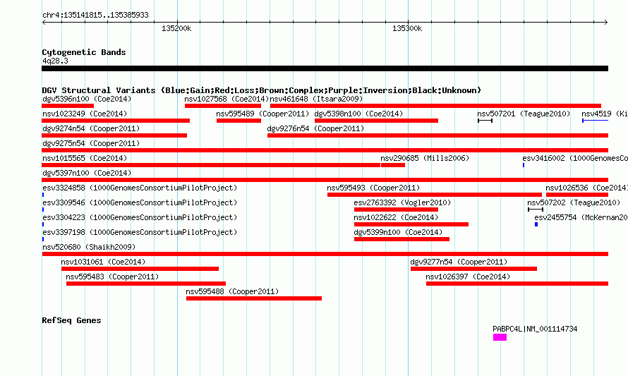Screen dimensions: 628x376
Task: Select dgv5398n100 (Coe2014) variant
Action: click(x=377, y=121)
